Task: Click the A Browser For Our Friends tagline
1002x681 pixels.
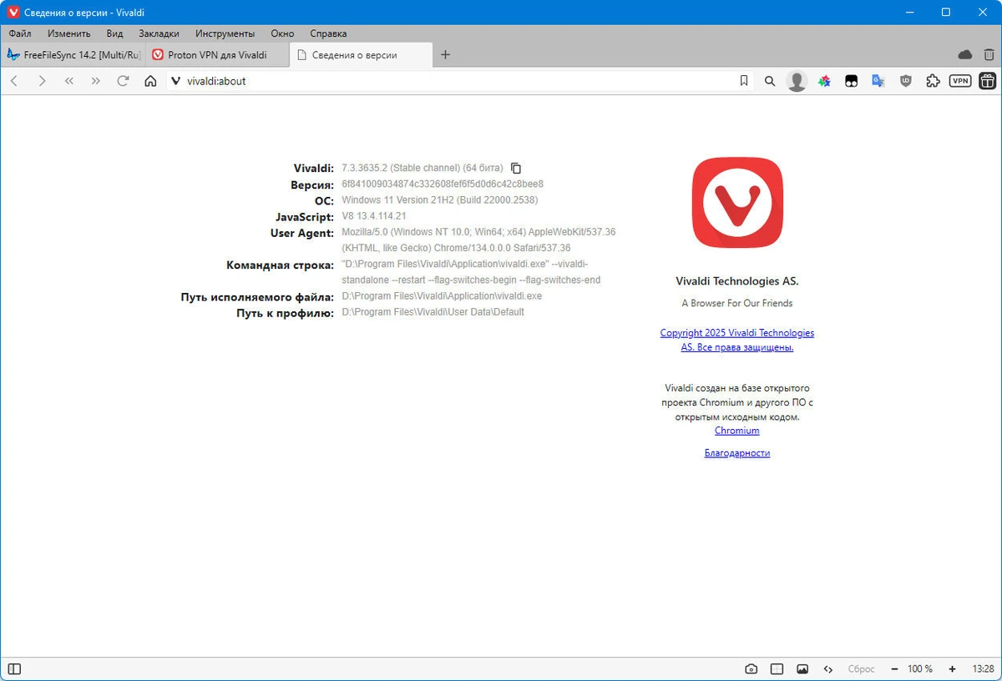Action: (737, 303)
